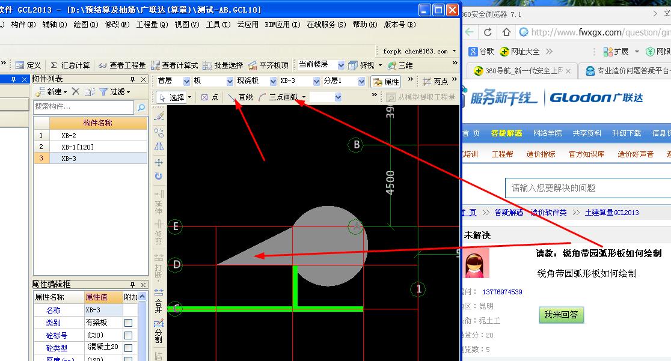The width and height of the screenshot is (671, 361).
Task: Activate the 选择 selection tool
Action: pyautogui.click(x=172, y=97)
